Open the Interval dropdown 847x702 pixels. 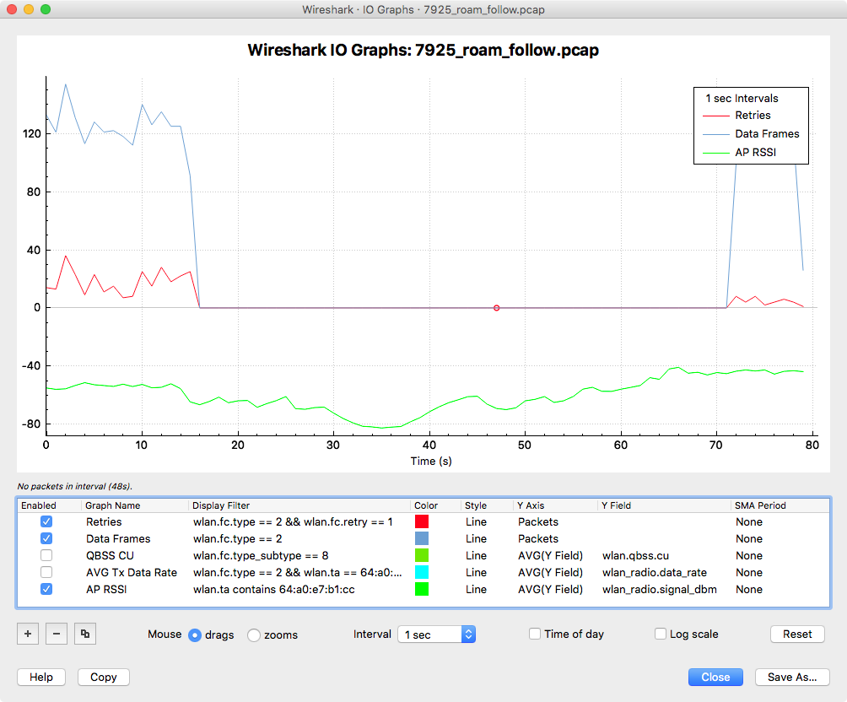pyautogui.click(x=436, y=634)
